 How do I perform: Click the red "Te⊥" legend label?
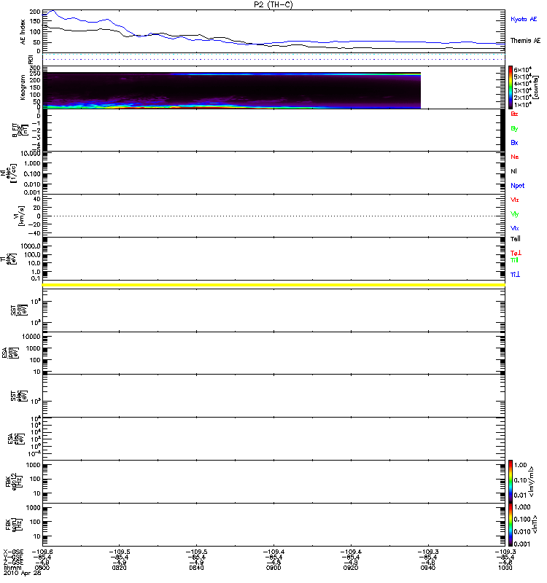[516, 253]
